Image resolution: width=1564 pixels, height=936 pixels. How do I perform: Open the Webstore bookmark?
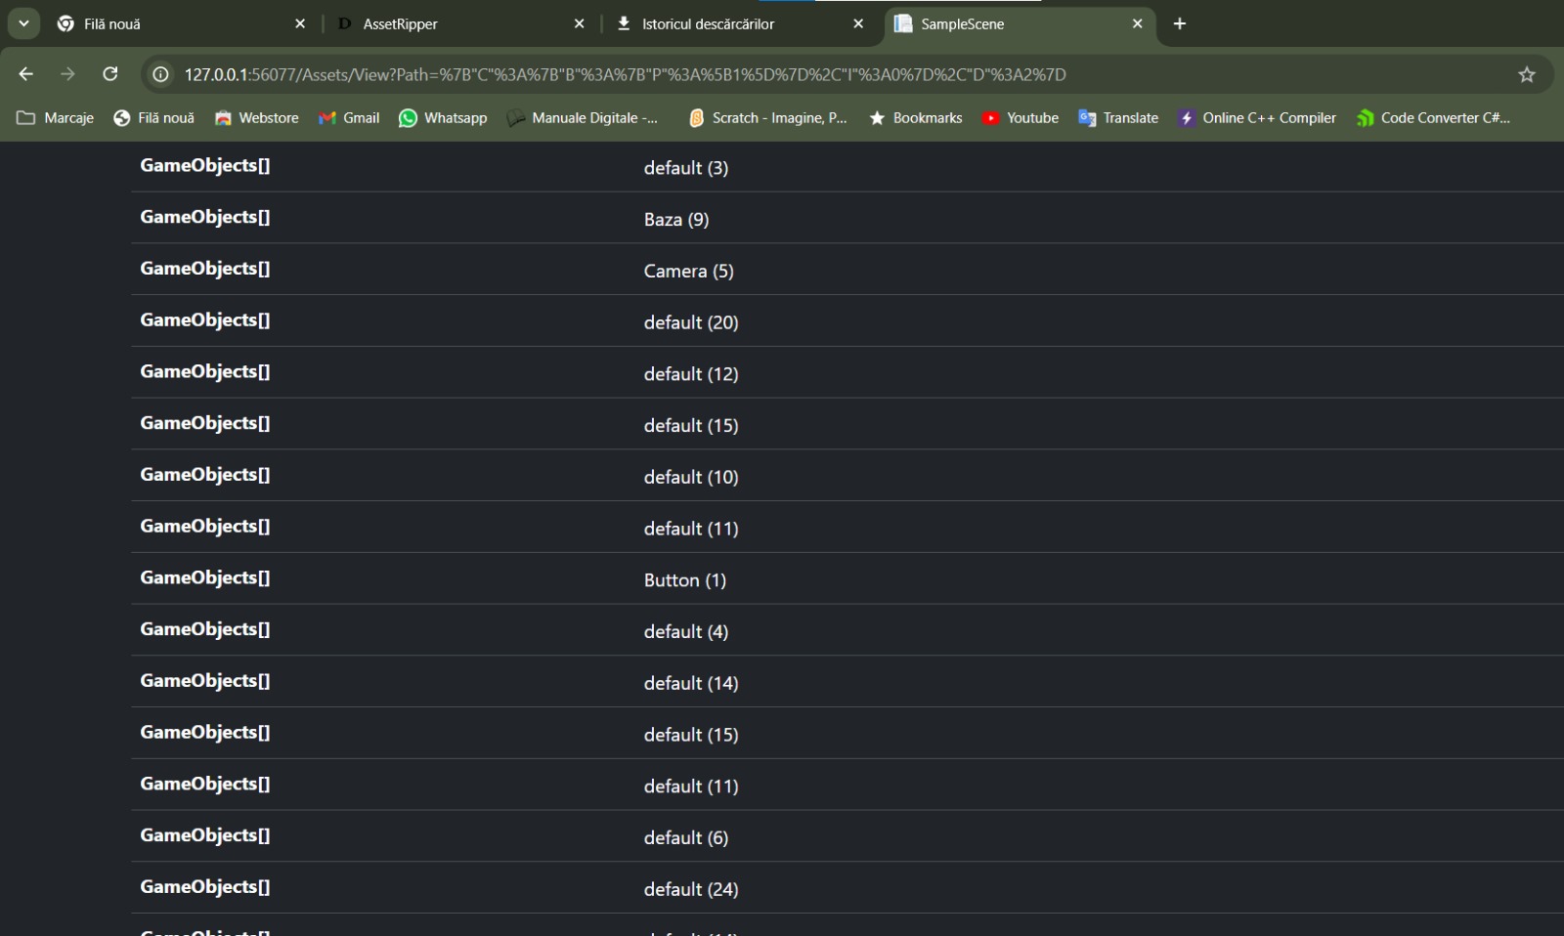[x=257, y=117]
